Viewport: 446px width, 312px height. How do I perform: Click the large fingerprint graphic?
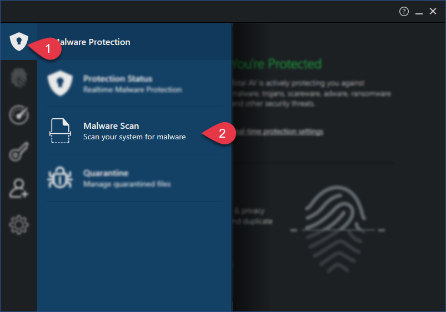337,229
